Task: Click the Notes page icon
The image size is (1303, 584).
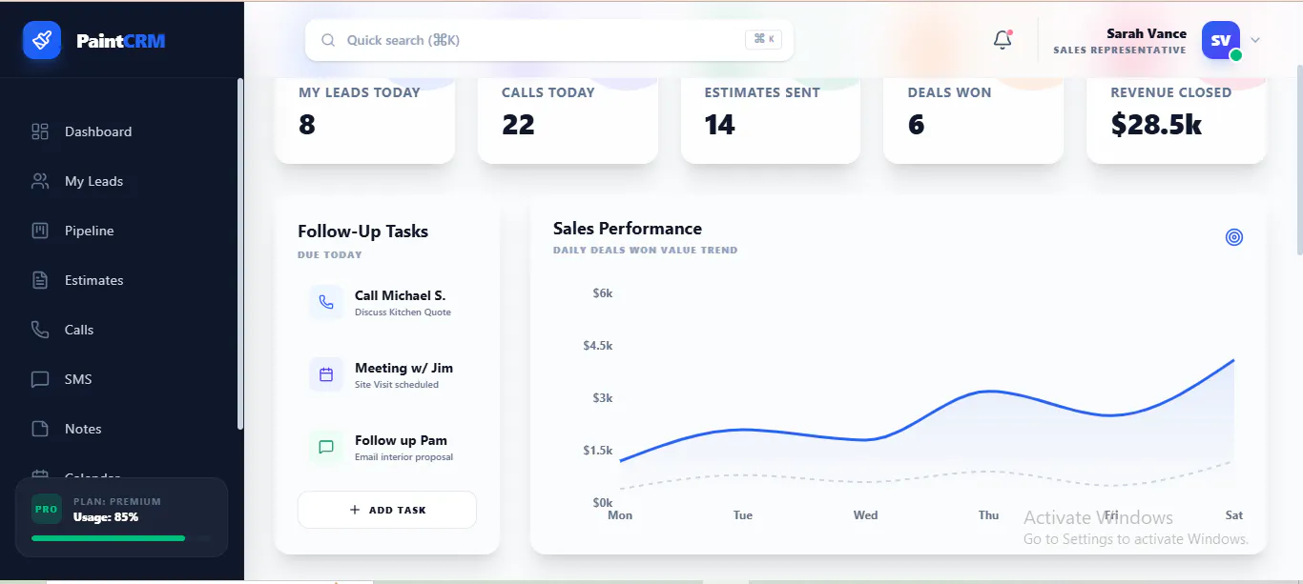Action: [40, 429]
